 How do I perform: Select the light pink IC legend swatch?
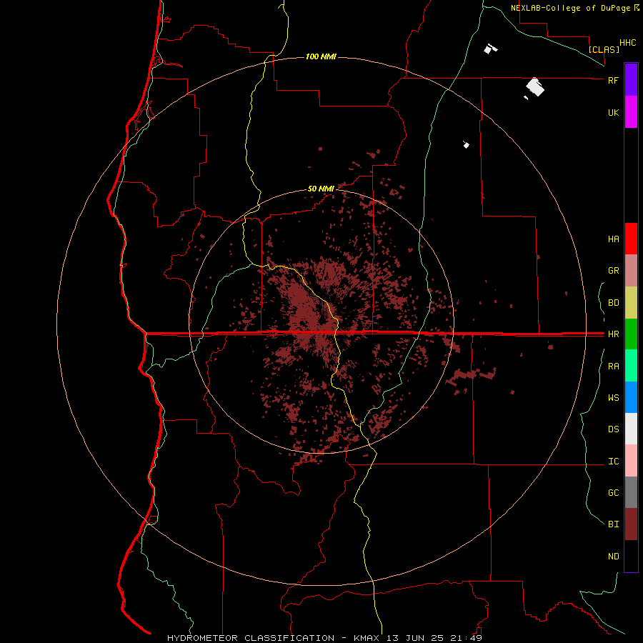click(631, 461)
